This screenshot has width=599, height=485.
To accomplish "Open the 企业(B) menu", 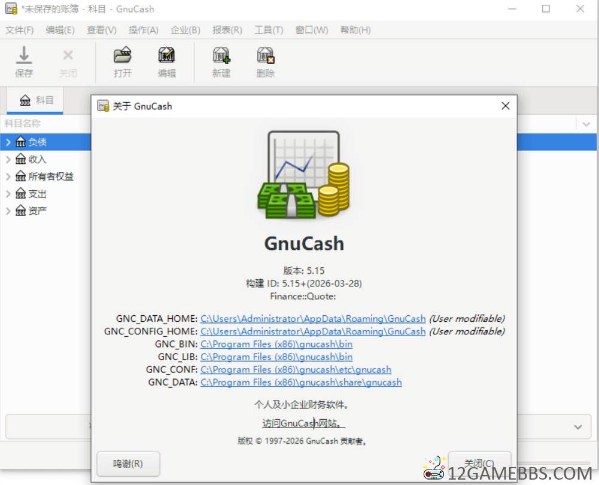I will coord(186,30).
